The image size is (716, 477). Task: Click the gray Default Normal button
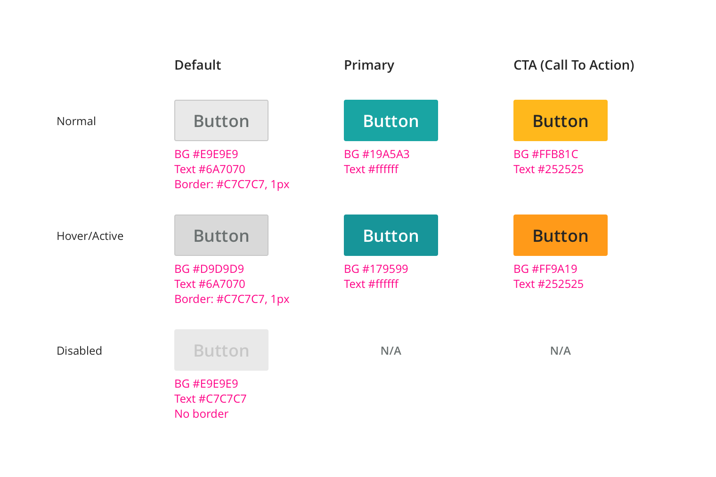(221, 120)
